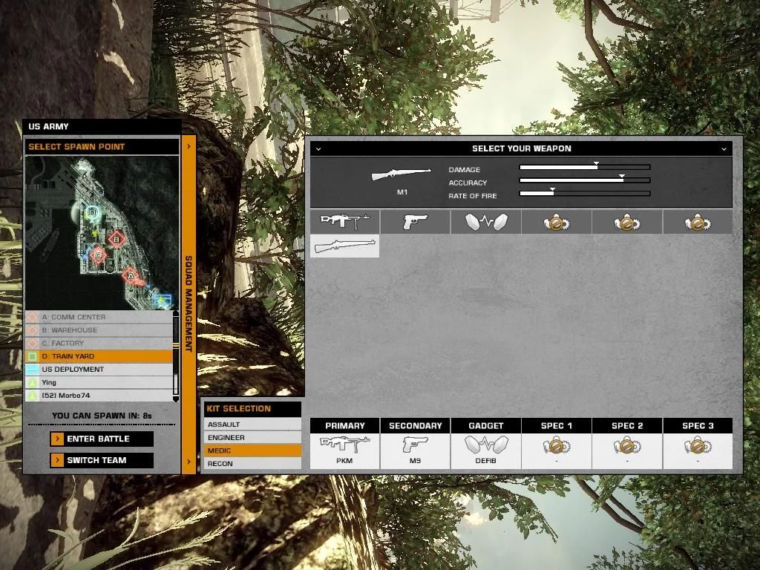Click the blue flag icon beside US Deployment
This screenshot has height=570, width=760.
[33, 370]
